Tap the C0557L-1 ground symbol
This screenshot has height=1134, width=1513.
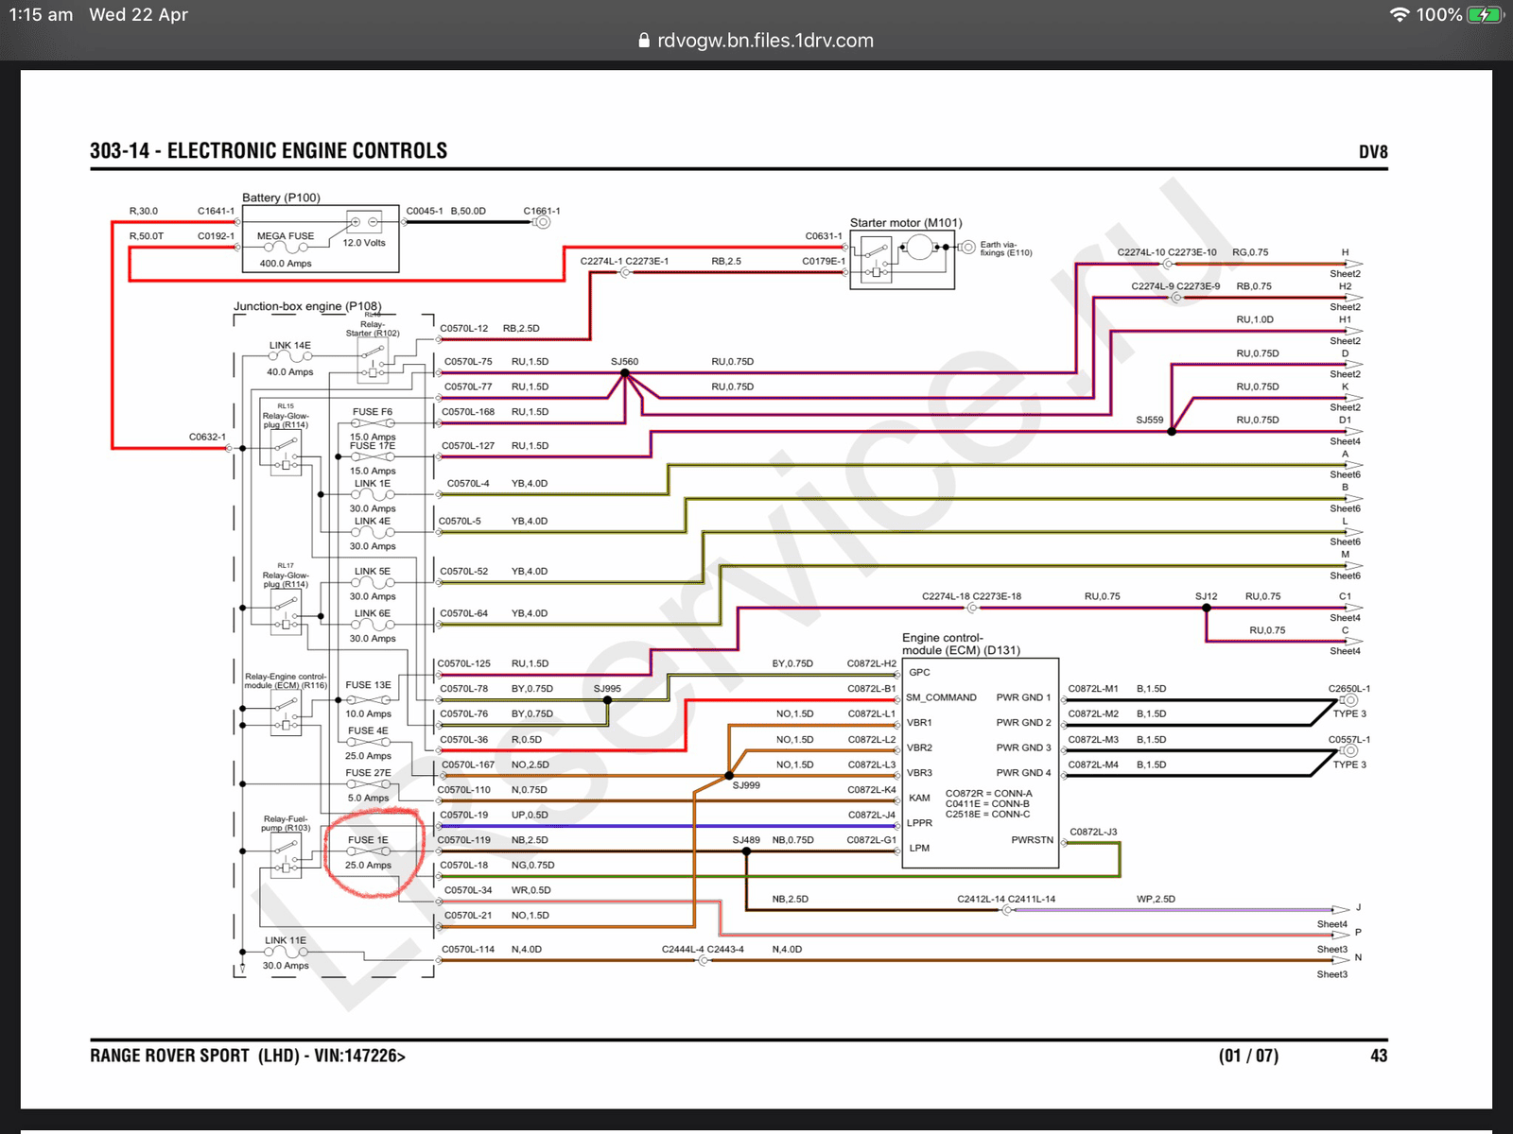tap(1349, 751)
